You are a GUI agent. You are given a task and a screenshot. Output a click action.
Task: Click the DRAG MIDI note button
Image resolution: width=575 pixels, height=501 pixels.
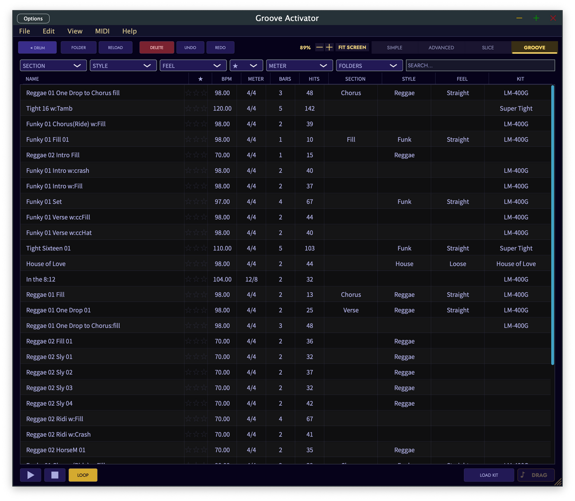[536, 475]
